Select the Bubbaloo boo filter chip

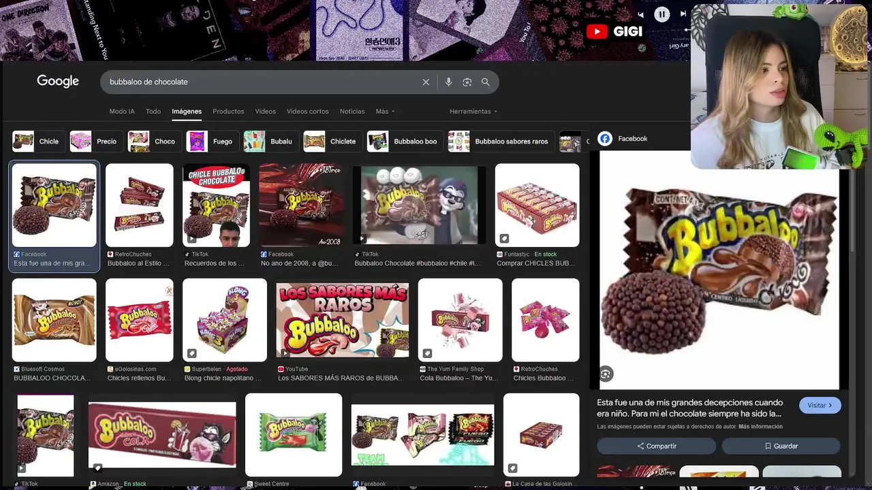[x=405, y=142]
